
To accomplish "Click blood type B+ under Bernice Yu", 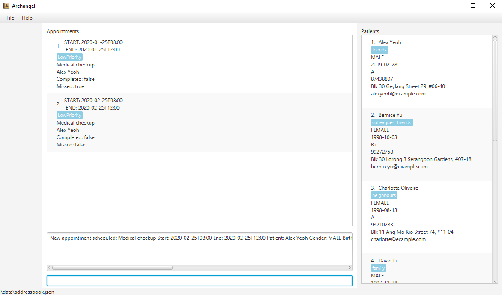I will tap(374, 145).
